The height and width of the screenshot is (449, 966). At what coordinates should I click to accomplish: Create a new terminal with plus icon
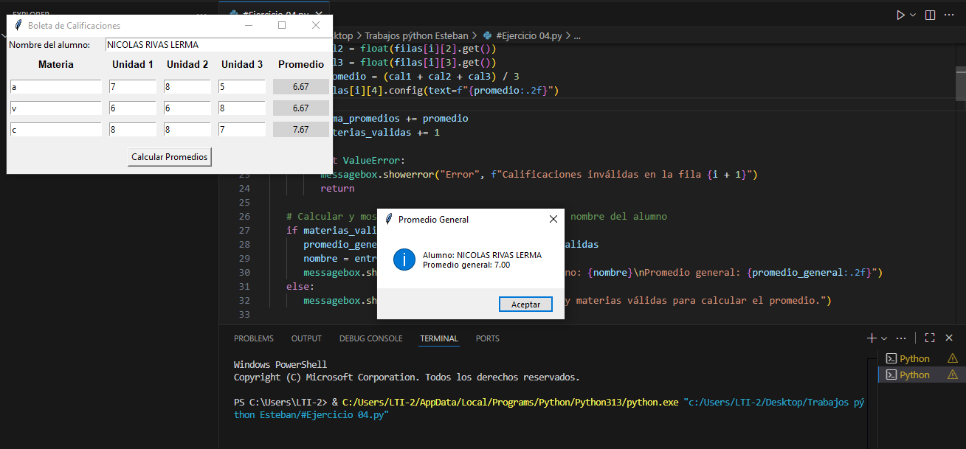coord(872,338)
